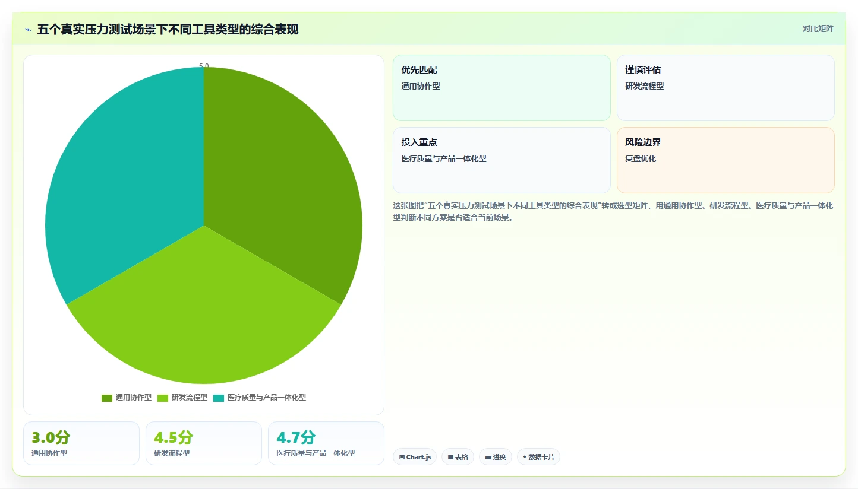Click 医疗质量与产品一体化型 text in 投入重点 card
The height and width of the screenshot is (489, 858).
(444, 158)
